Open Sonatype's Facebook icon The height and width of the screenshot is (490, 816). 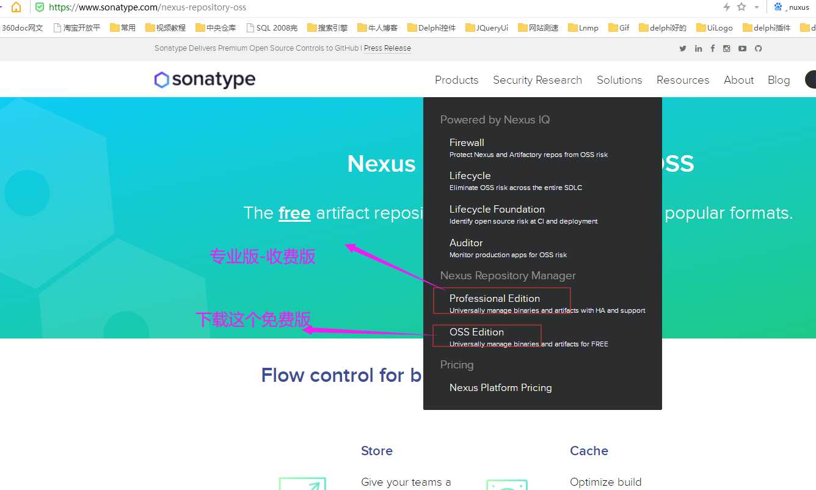point(712,49)
